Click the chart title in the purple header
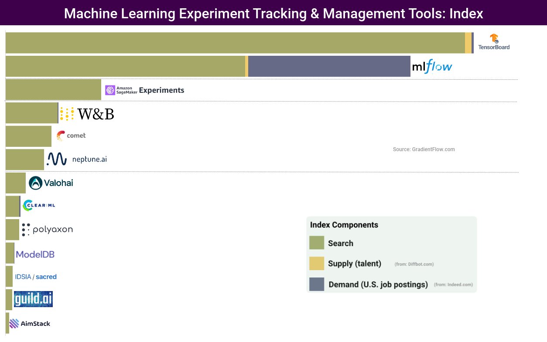Image resolution: width=547 pixels, height=342 pixels. (273, 13)
